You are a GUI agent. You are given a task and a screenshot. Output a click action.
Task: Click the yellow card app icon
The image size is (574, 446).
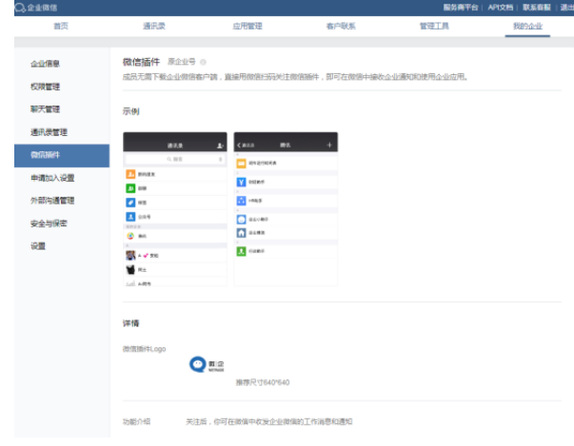(241, 163)
